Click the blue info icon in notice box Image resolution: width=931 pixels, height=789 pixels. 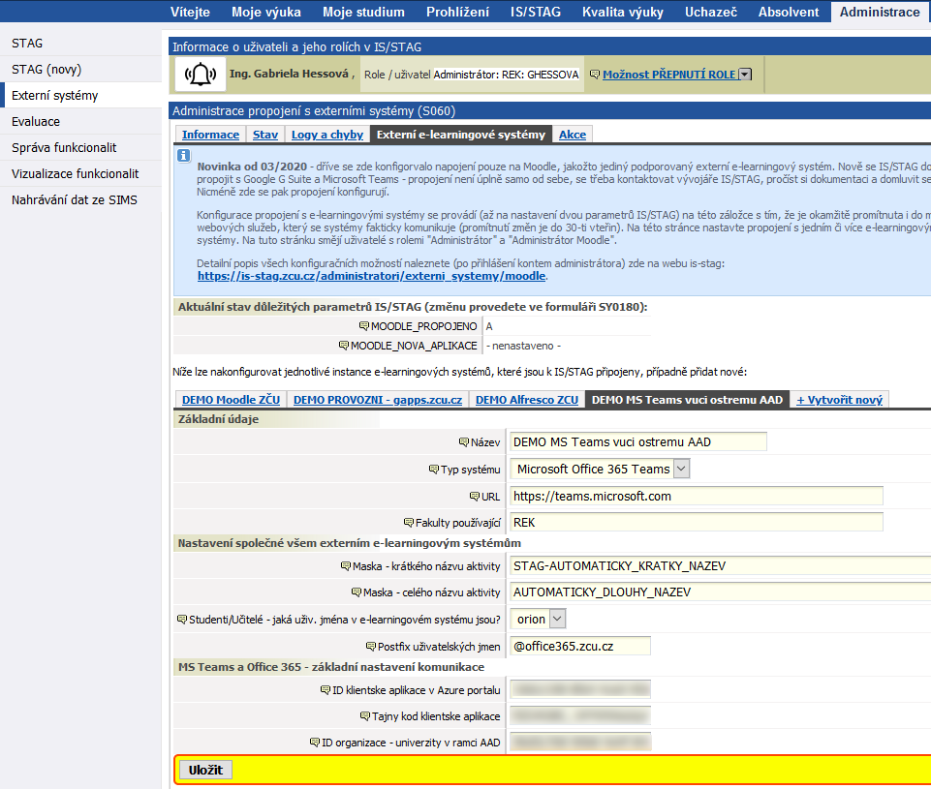point(184,156)
